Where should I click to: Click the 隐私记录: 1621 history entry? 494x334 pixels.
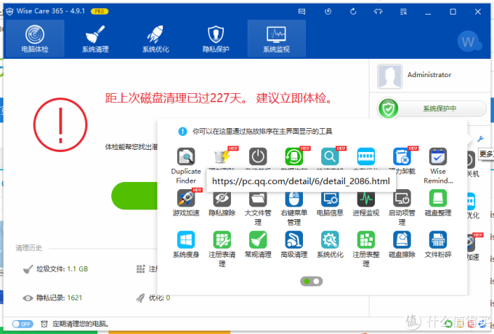pos(52,298)
